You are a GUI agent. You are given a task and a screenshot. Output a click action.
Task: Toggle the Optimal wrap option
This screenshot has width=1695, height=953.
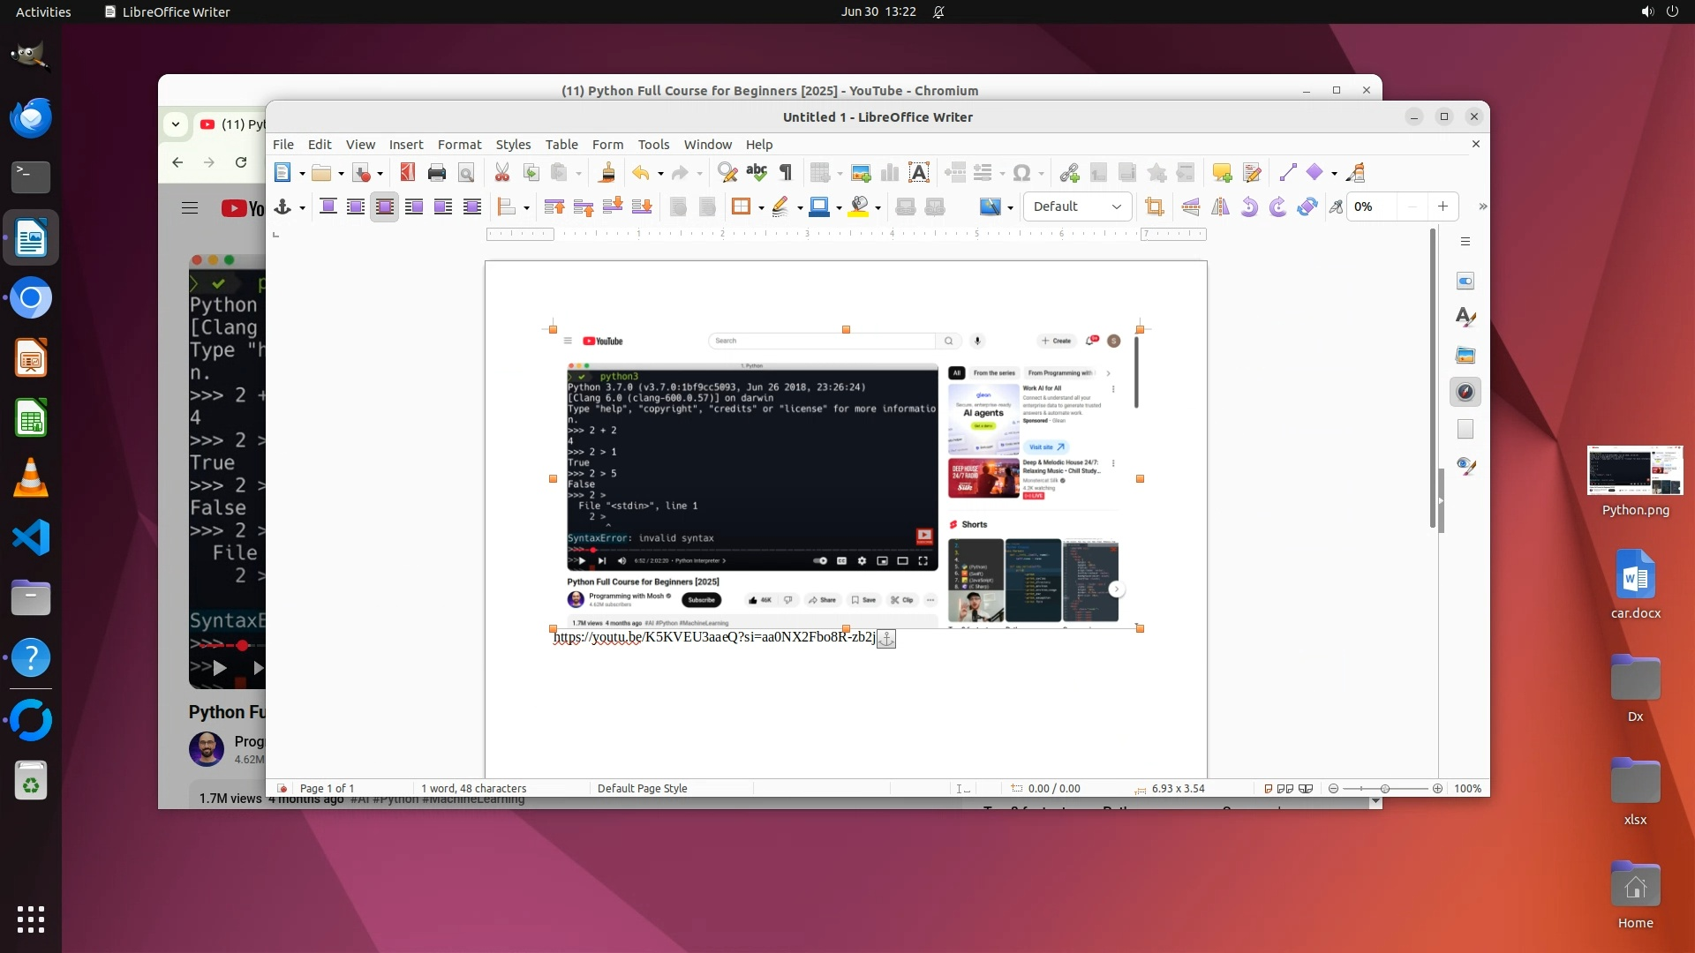384,206
